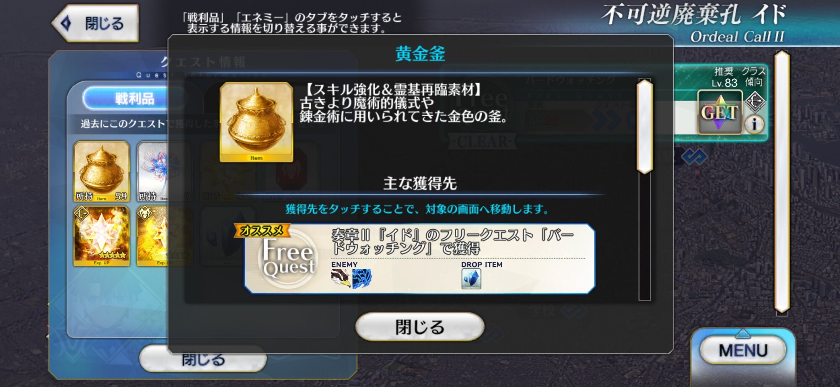This screenshot has height=387, width=840.
Task: Click the back 閉じる button at the top left
Action: coord(95,23)
